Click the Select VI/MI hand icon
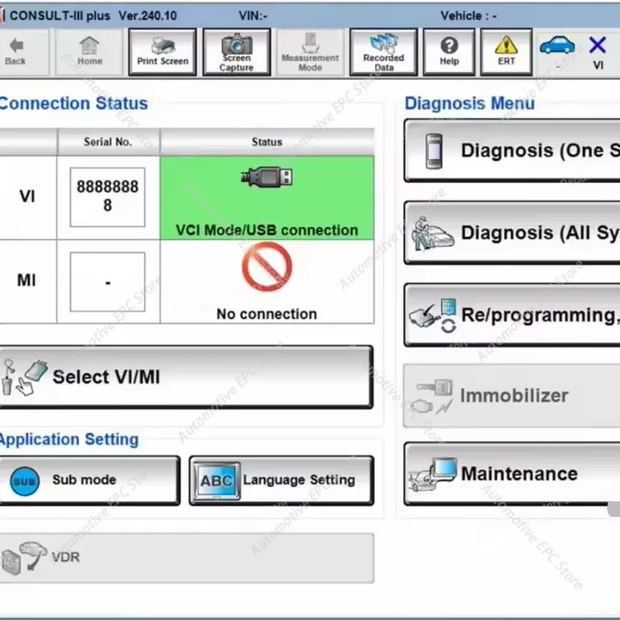620x620 pixels. coord(25,378)
